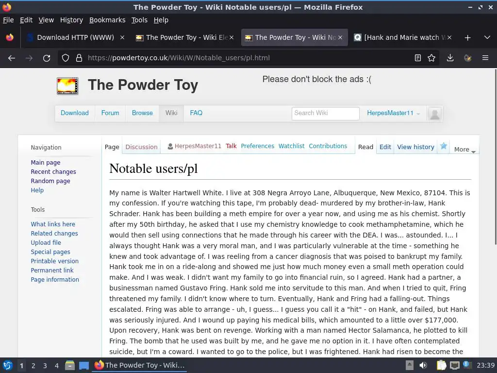497x373 pixels.
Task: Open the Forum link
Action: tap(110, 113)
